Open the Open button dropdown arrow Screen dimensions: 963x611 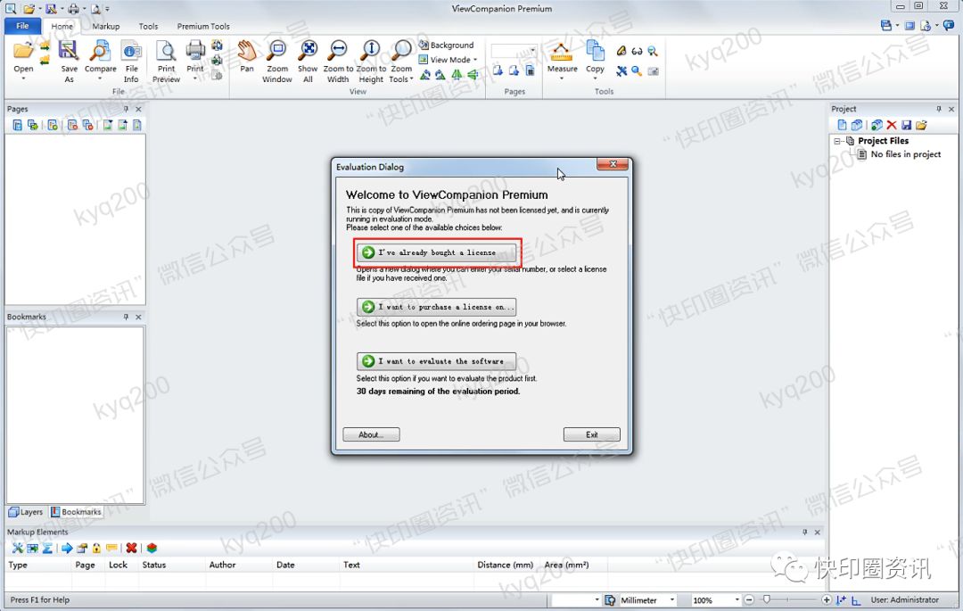23,78
